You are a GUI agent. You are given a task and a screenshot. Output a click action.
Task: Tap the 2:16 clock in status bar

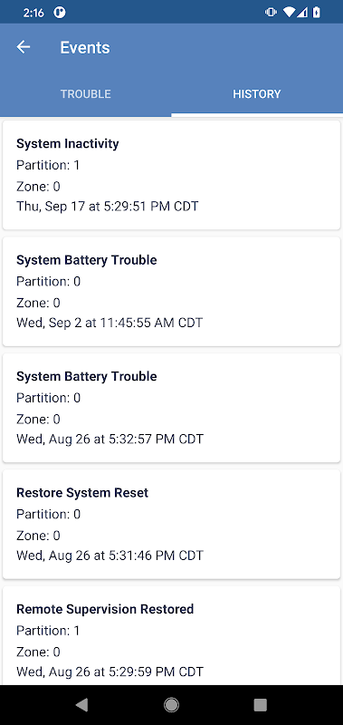(x=33, y=13)
